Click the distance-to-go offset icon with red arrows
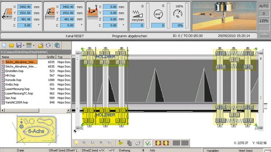The width and height of the screenshot is (271, 152). tap(93, 12)
